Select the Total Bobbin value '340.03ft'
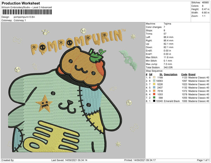 168,67
